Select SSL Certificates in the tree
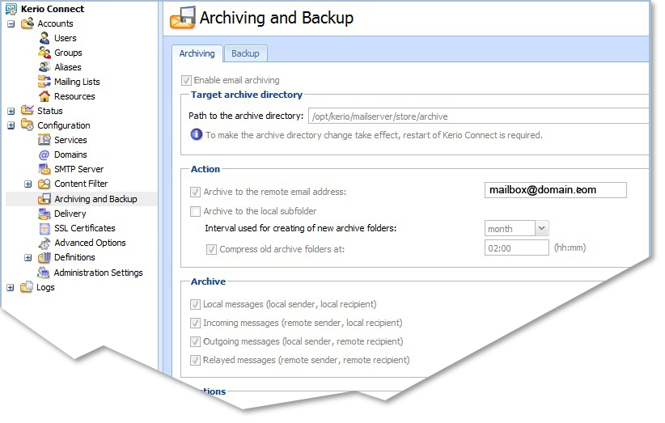Viewport: 665px width, 423px height. pyautogui.click(x=84, y=228)
